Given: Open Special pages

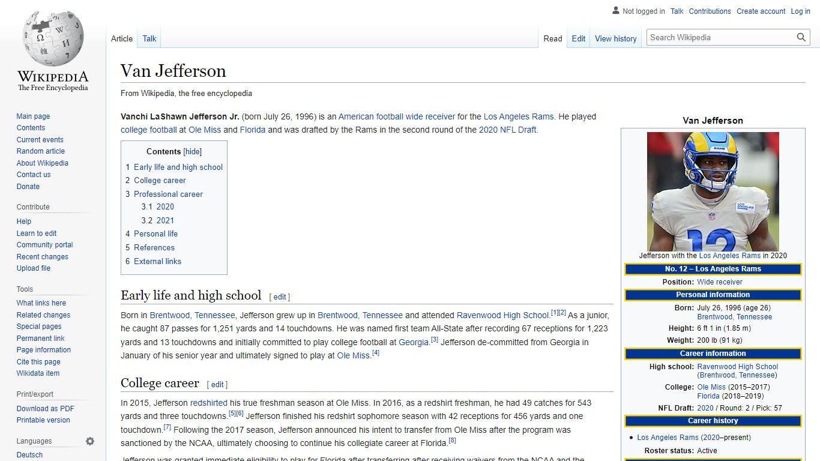Looking at the screenshot, I should coord(39,327).
